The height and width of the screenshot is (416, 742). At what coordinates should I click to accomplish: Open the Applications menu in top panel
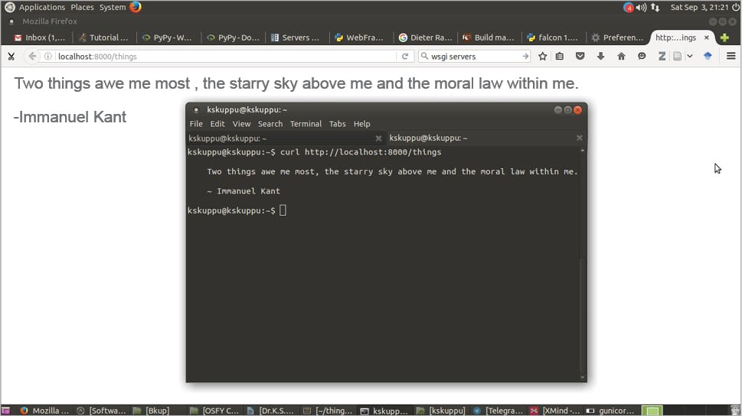click(x=41, y=7)
